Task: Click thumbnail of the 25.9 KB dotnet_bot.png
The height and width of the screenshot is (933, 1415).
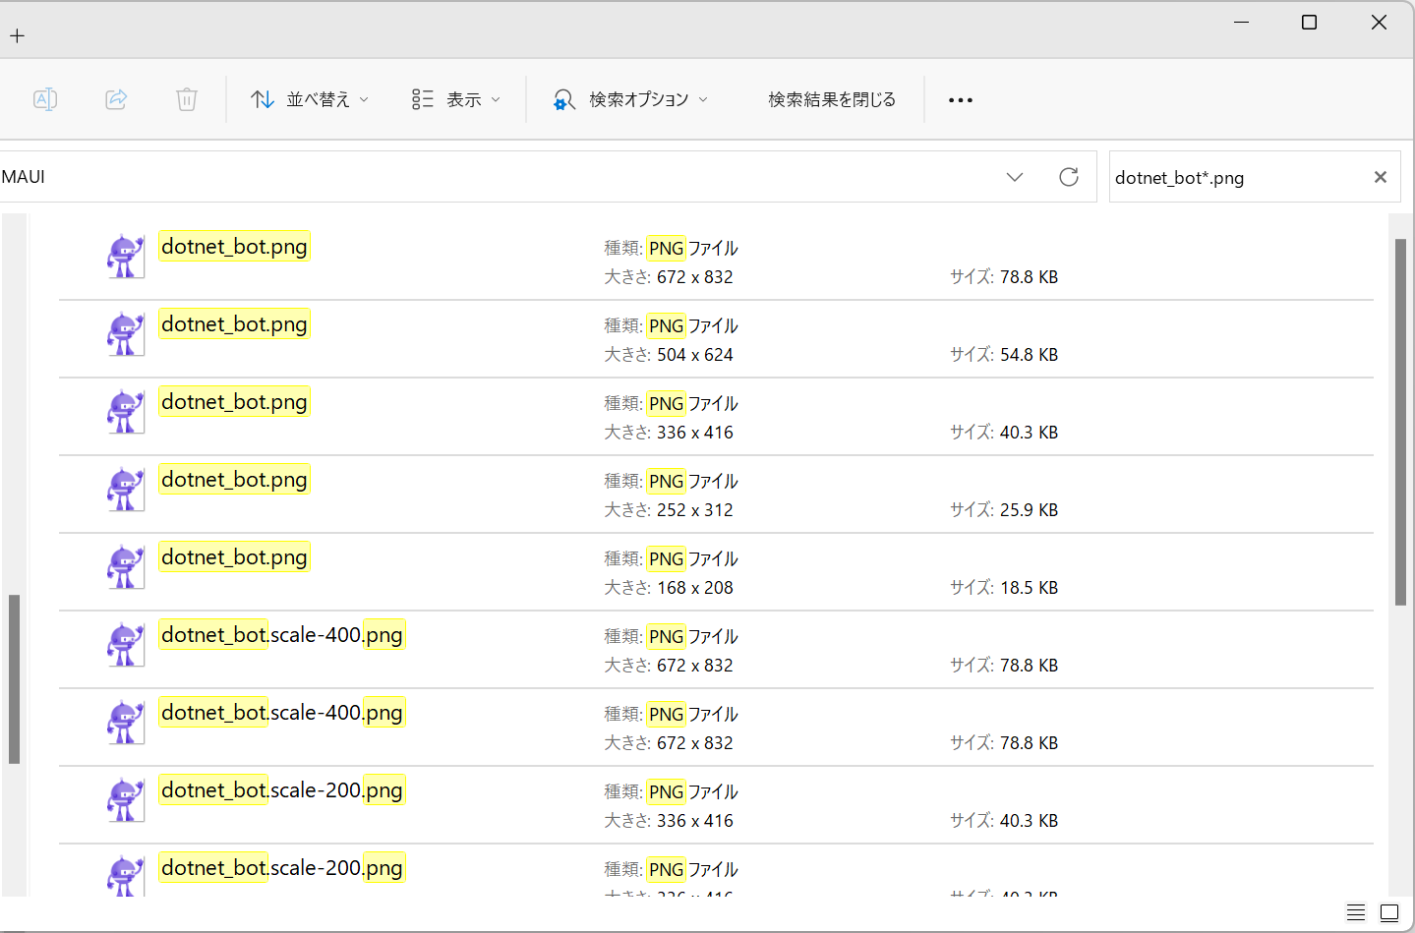Action: pos(126,490)
